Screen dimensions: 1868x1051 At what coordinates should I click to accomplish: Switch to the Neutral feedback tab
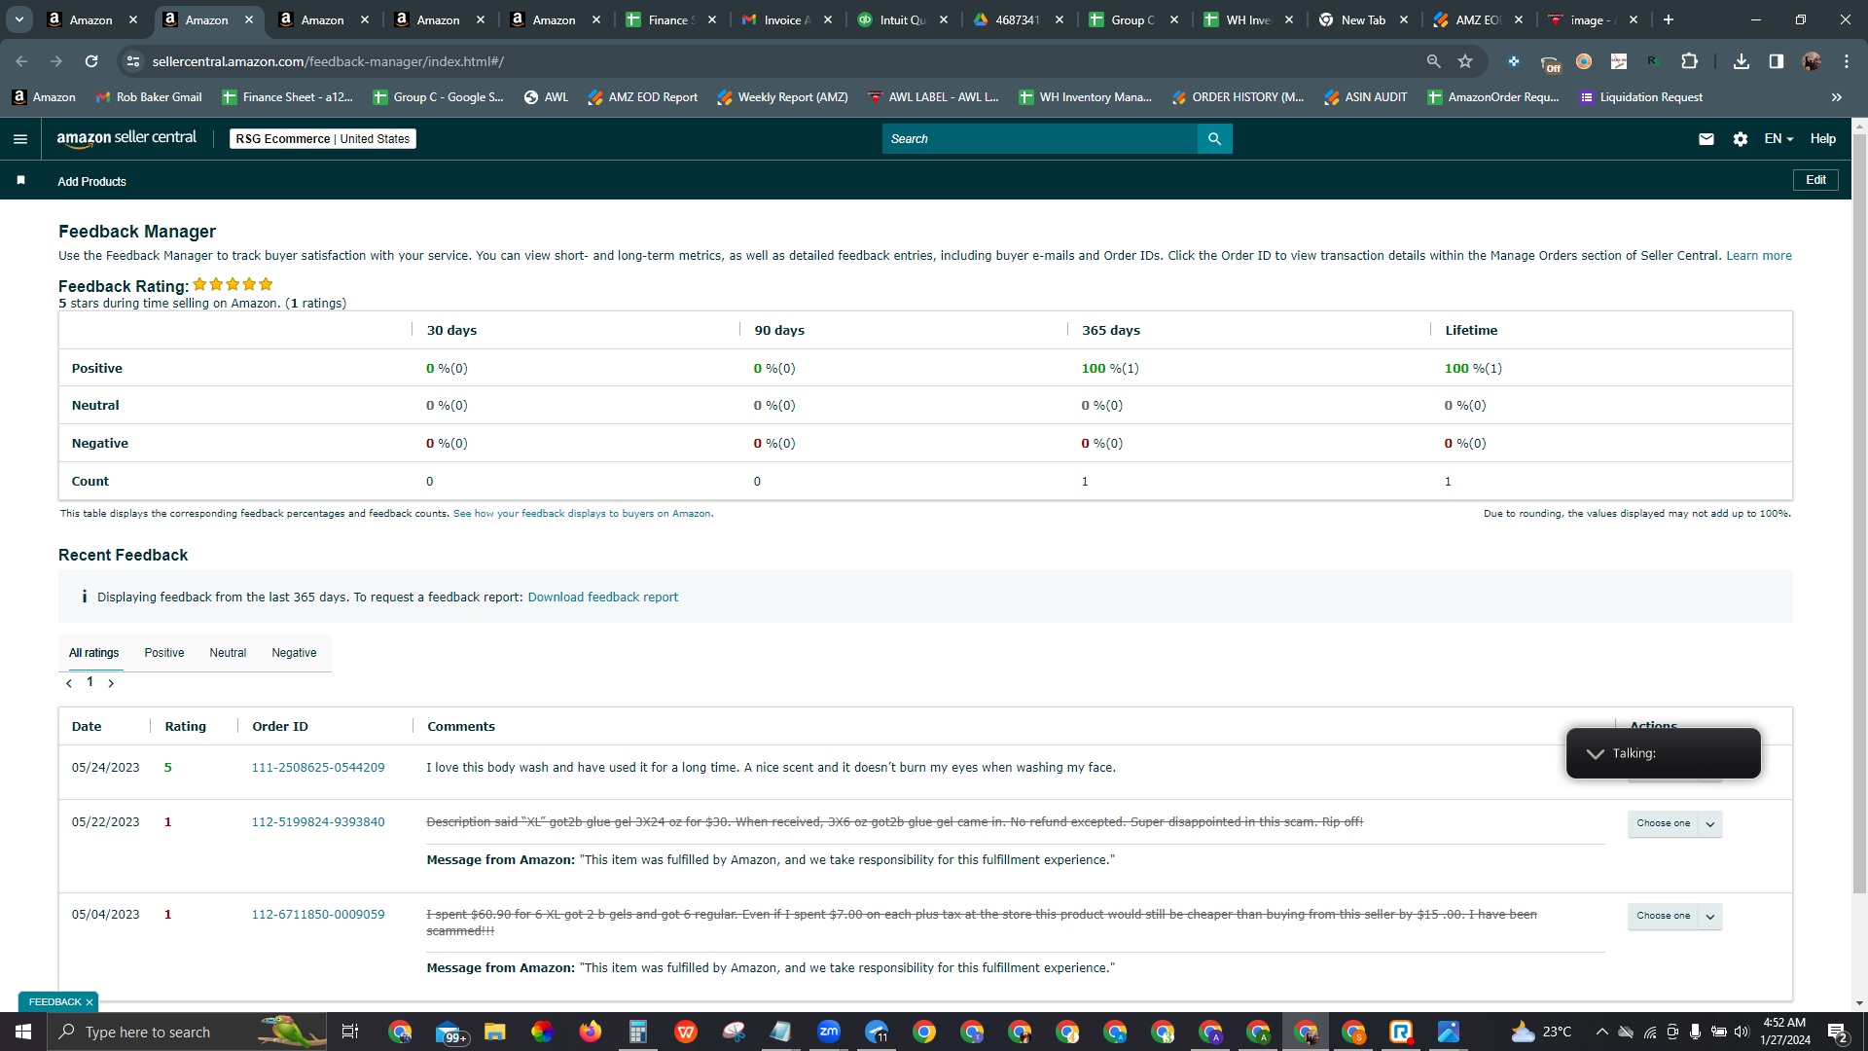(228, 653)
